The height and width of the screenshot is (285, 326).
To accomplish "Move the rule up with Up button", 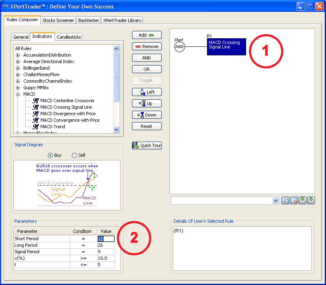I will (x=147, y=103).
